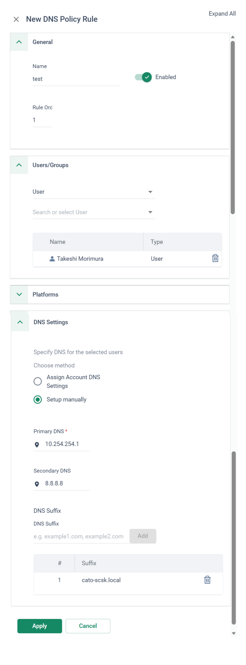Screen dimensions: 246x665
Task: Click the User type cell for Takeshi Morimura
Action: pyautogui.click(x=157, y=259)
